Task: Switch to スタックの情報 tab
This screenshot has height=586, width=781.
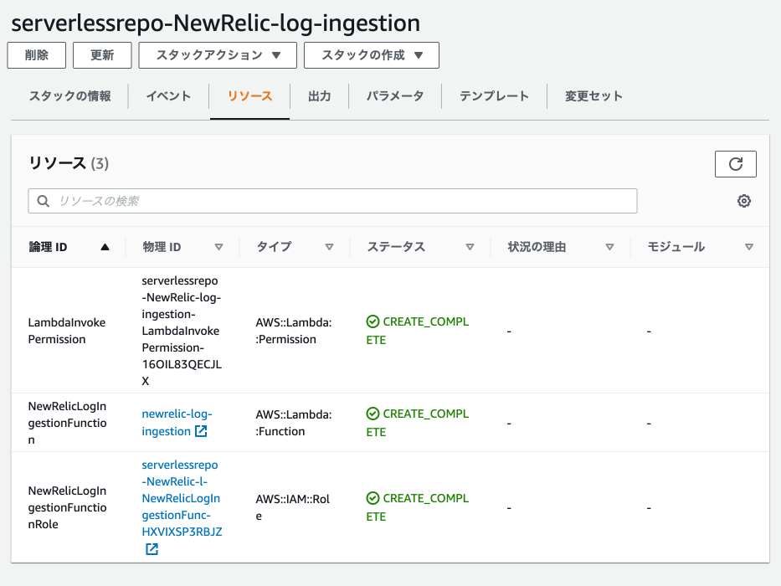Action: click(x=69, y=96)
